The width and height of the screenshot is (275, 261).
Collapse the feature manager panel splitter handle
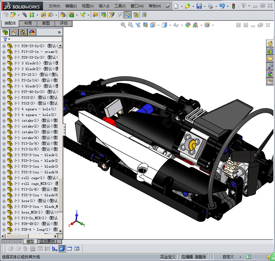[64, 130]
